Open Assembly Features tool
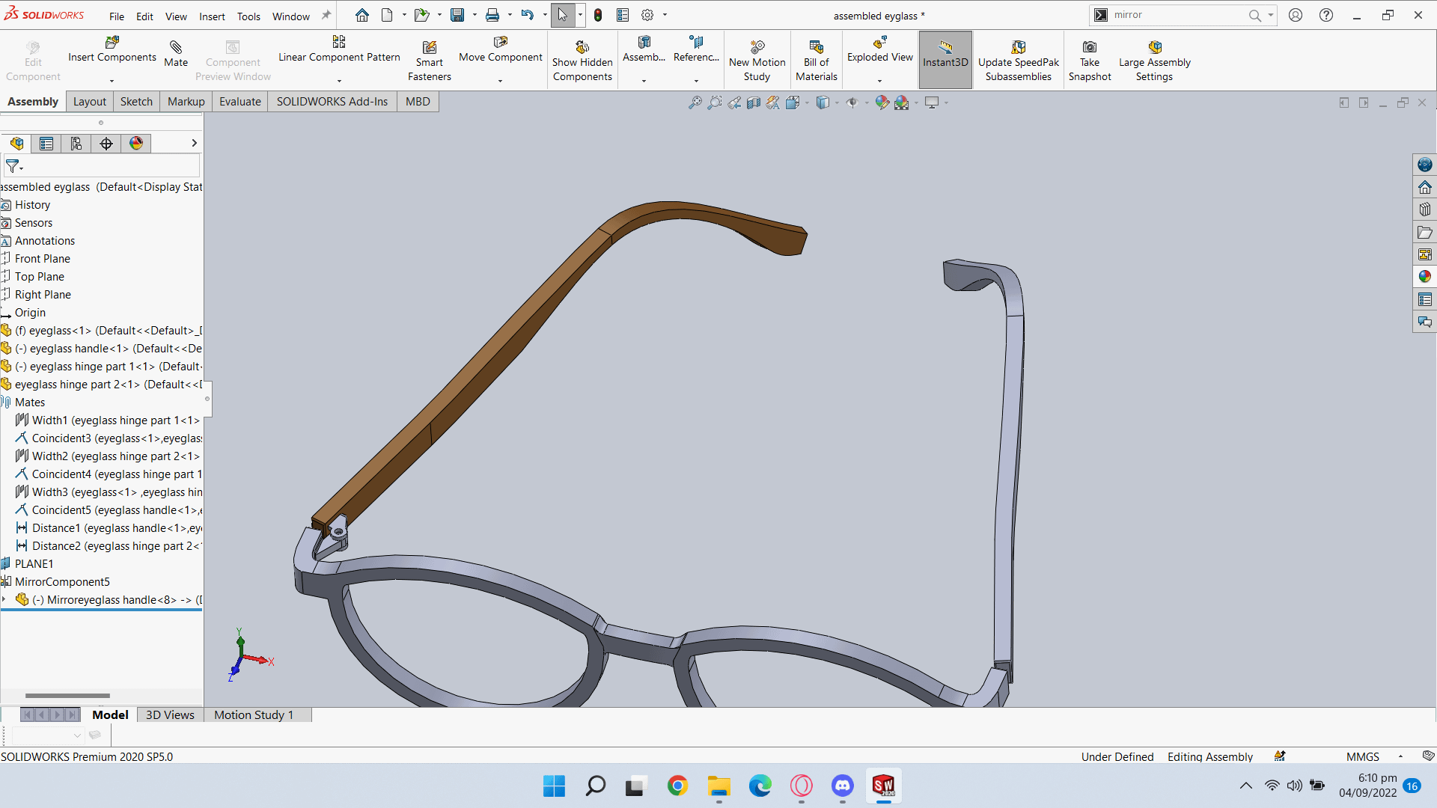1437x808 pixels. pyautogui.click(x=644, y=49)
